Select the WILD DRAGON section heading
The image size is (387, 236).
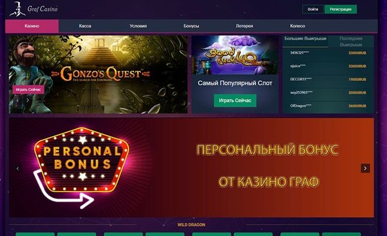point(191,225)
